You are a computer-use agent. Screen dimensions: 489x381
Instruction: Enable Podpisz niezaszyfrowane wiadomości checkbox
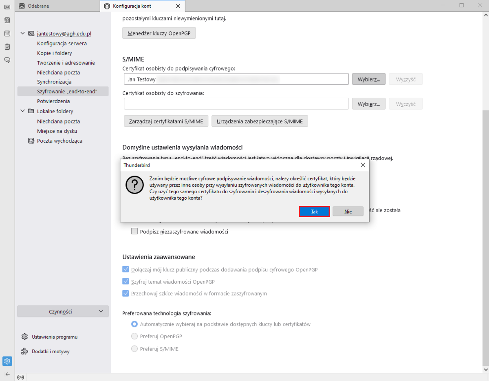pos(134,231)
